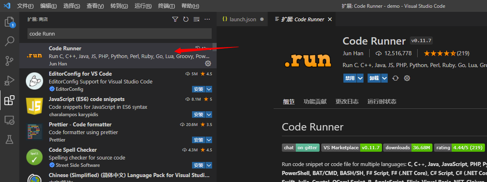The height and width of the screenshot is (182, 487).
Task: Open Remote Explorer in activity bar
Action: pos(9,120)
